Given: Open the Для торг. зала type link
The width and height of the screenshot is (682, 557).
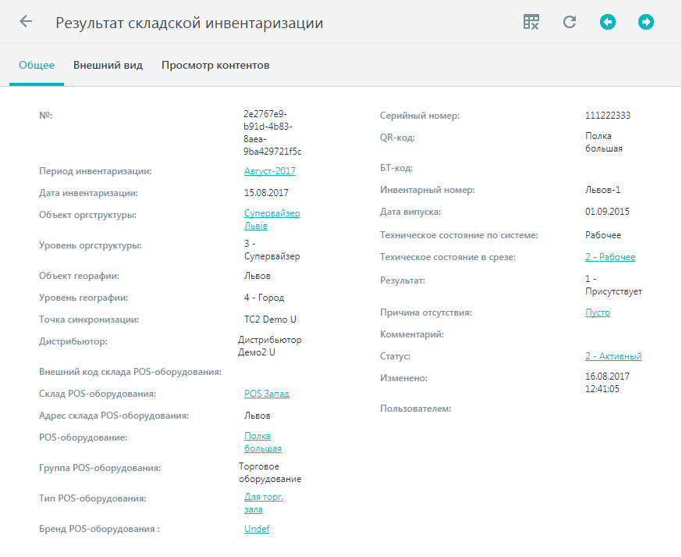Looking at the screenshot, I should pyautogui.click(x=264, y=503).
